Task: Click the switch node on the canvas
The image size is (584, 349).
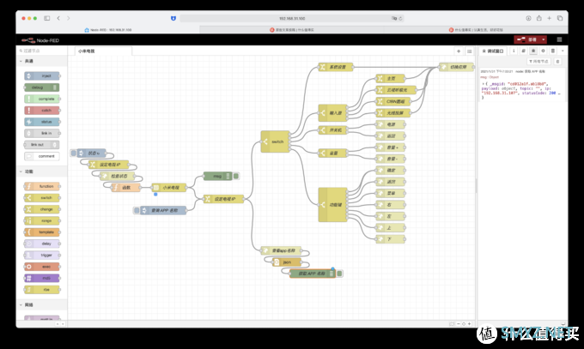Action: pos(275,141)
